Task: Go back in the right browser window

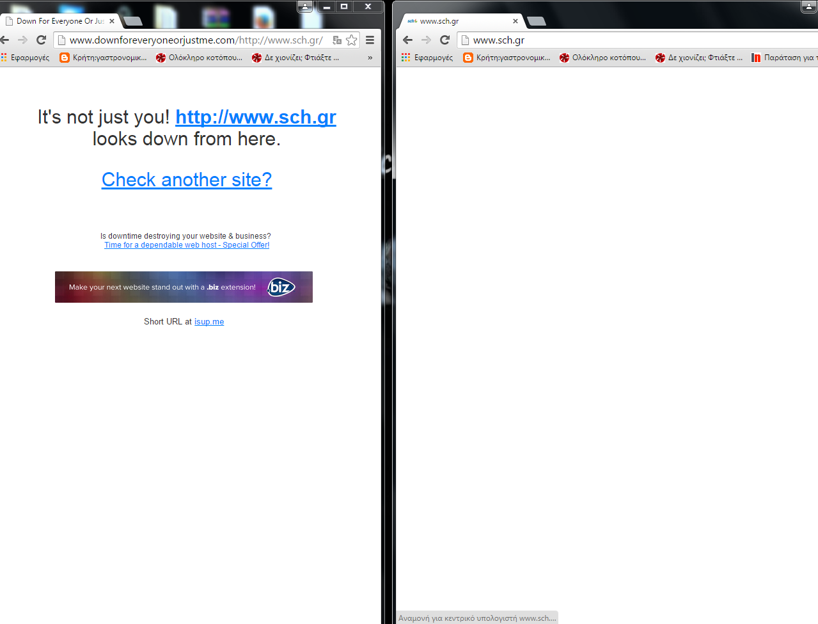Action: coord(408,40)
